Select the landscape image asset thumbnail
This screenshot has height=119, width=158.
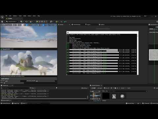114,96
